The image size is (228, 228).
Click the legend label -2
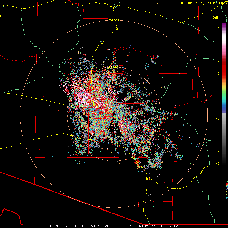point(218,130)
